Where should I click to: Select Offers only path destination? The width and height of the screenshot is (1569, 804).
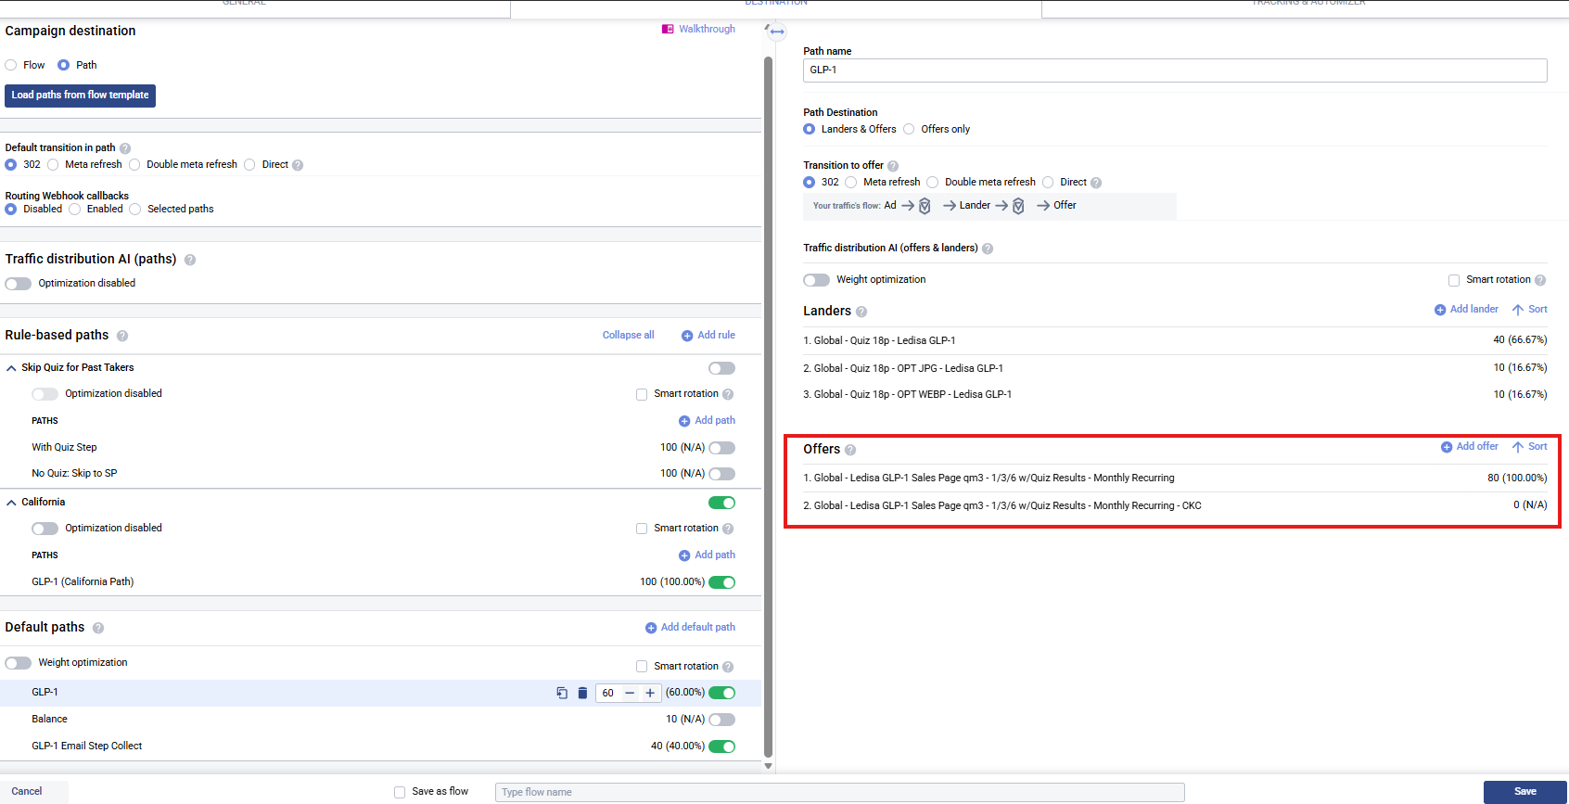909,130
